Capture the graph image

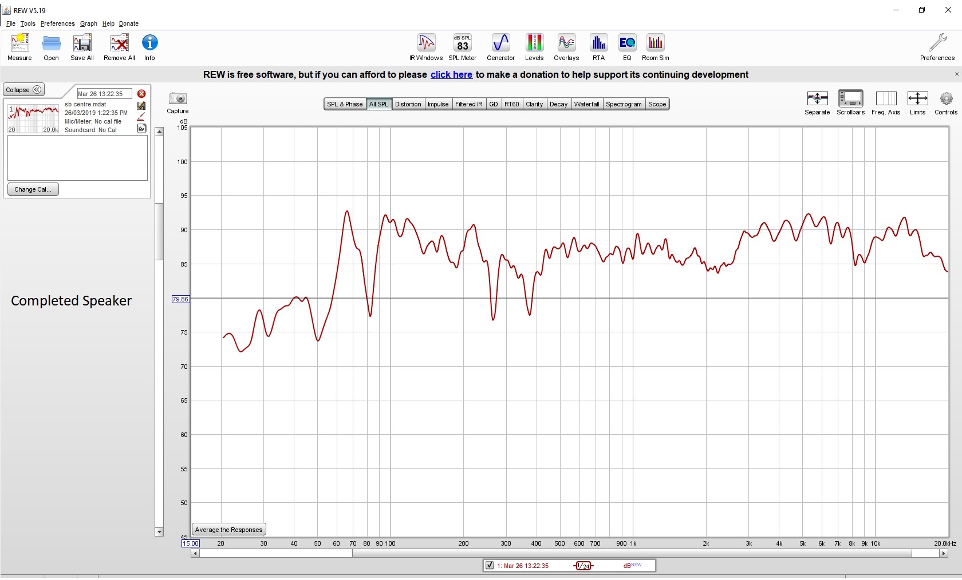point(178,103)
